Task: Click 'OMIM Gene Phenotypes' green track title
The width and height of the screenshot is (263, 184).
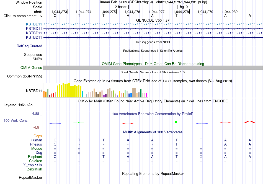Action: click(x=153, y=64)
